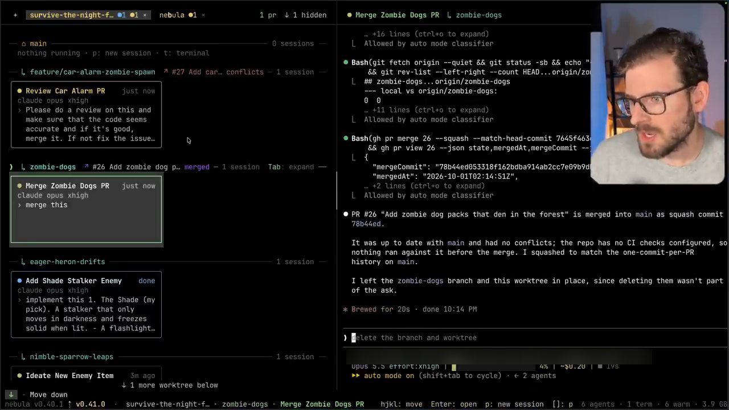Open the feature/car-alarm-zombie-spawn branch row
This screenshot has width=729, height=410.
click(92, 72)
